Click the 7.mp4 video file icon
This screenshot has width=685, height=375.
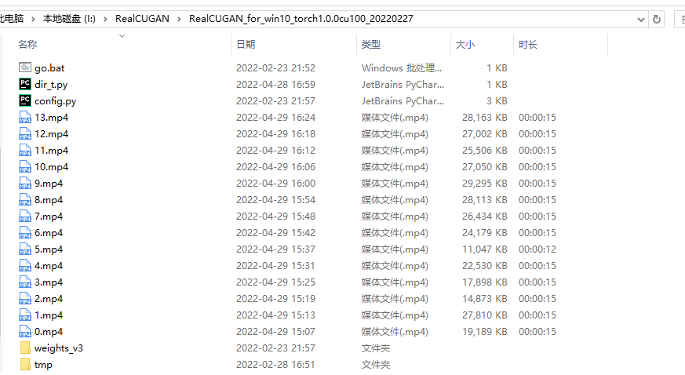point(25,216)
